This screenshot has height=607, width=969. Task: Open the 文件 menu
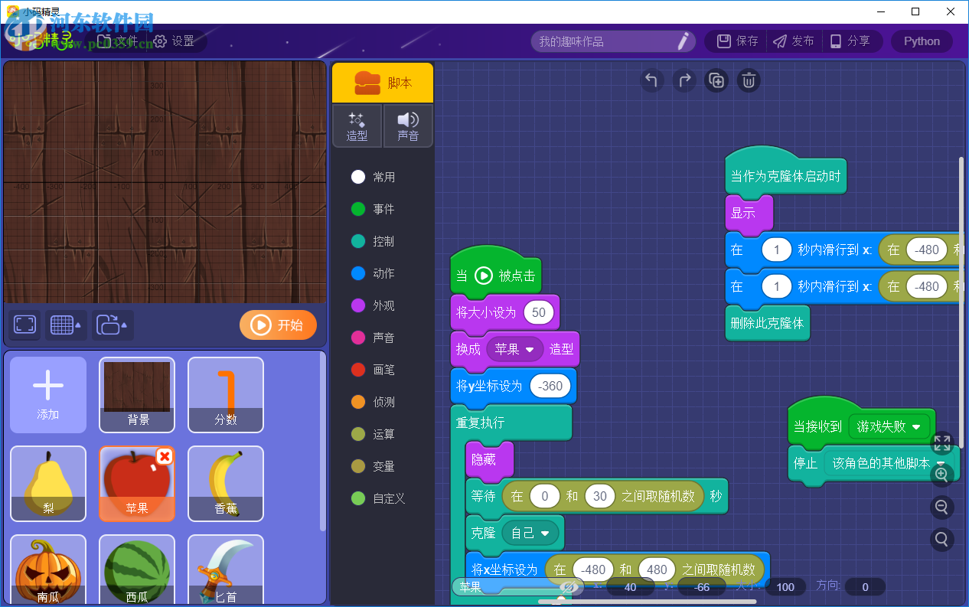(117, 41)
